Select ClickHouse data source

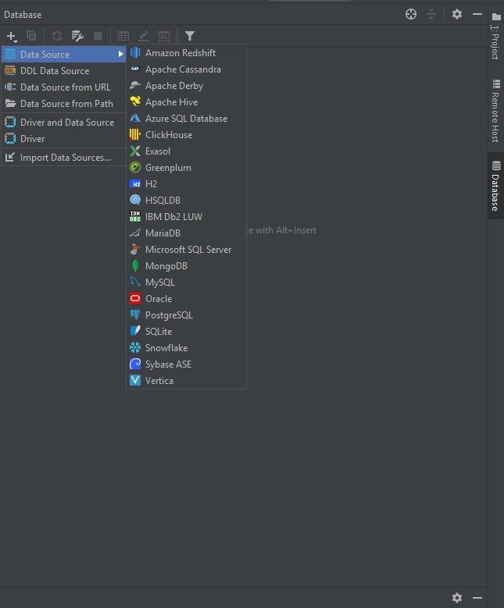[187, 134]
